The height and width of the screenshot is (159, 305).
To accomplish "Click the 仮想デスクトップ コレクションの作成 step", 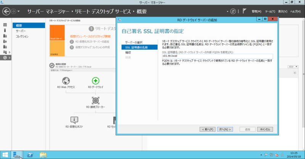I will 93,47.
